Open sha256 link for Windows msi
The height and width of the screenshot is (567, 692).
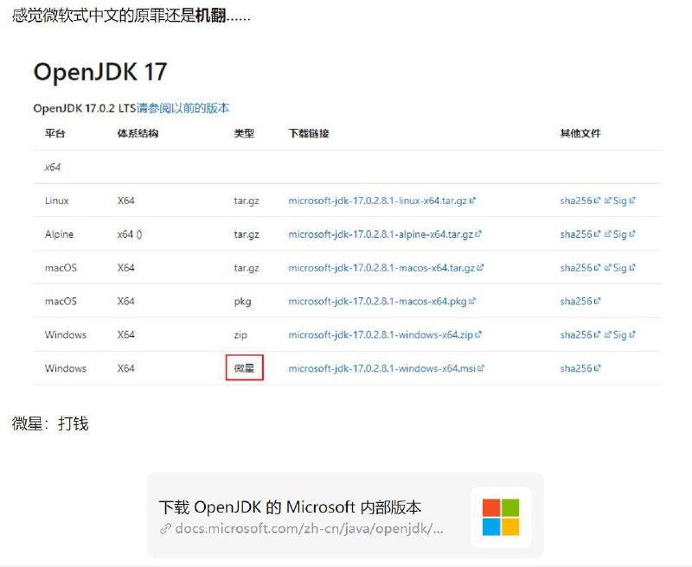tap(576, 368)
